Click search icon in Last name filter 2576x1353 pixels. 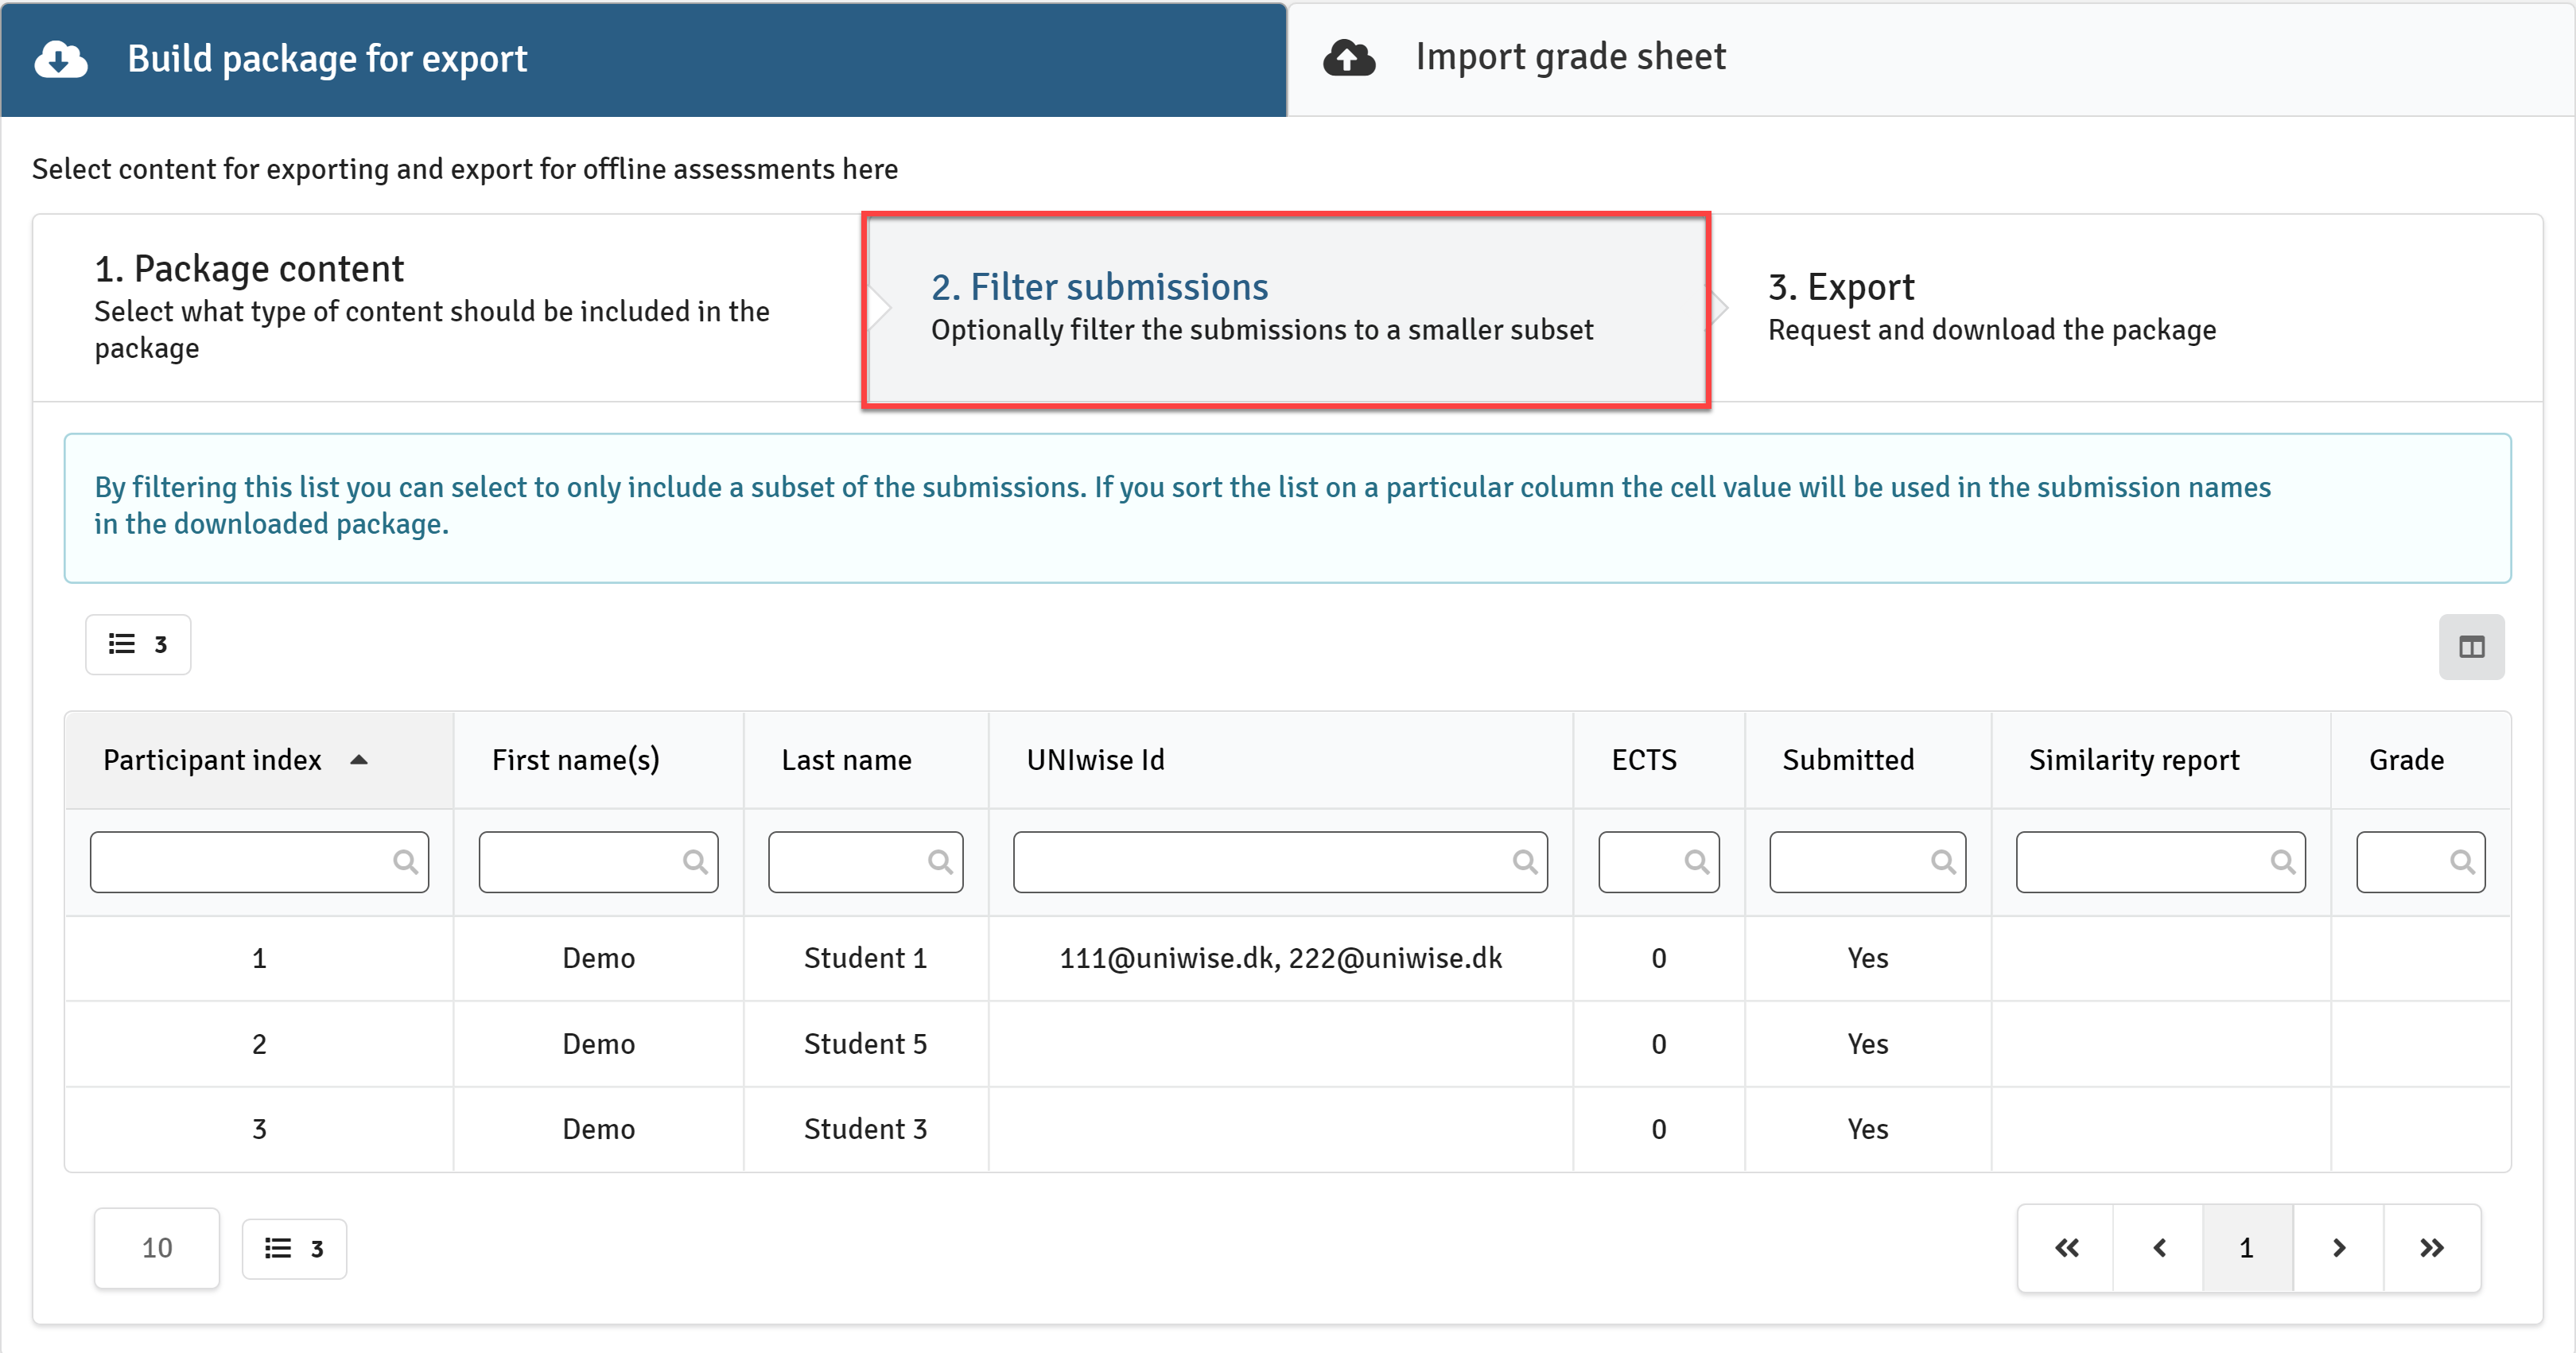pos(940,861)
